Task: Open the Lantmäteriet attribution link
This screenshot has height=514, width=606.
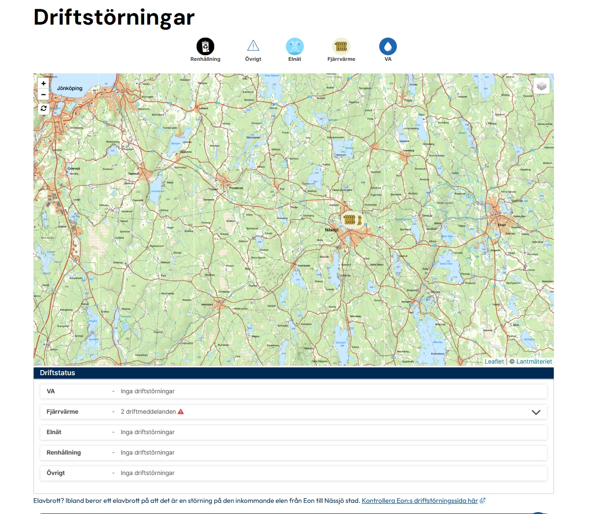Action: (534, 362)
